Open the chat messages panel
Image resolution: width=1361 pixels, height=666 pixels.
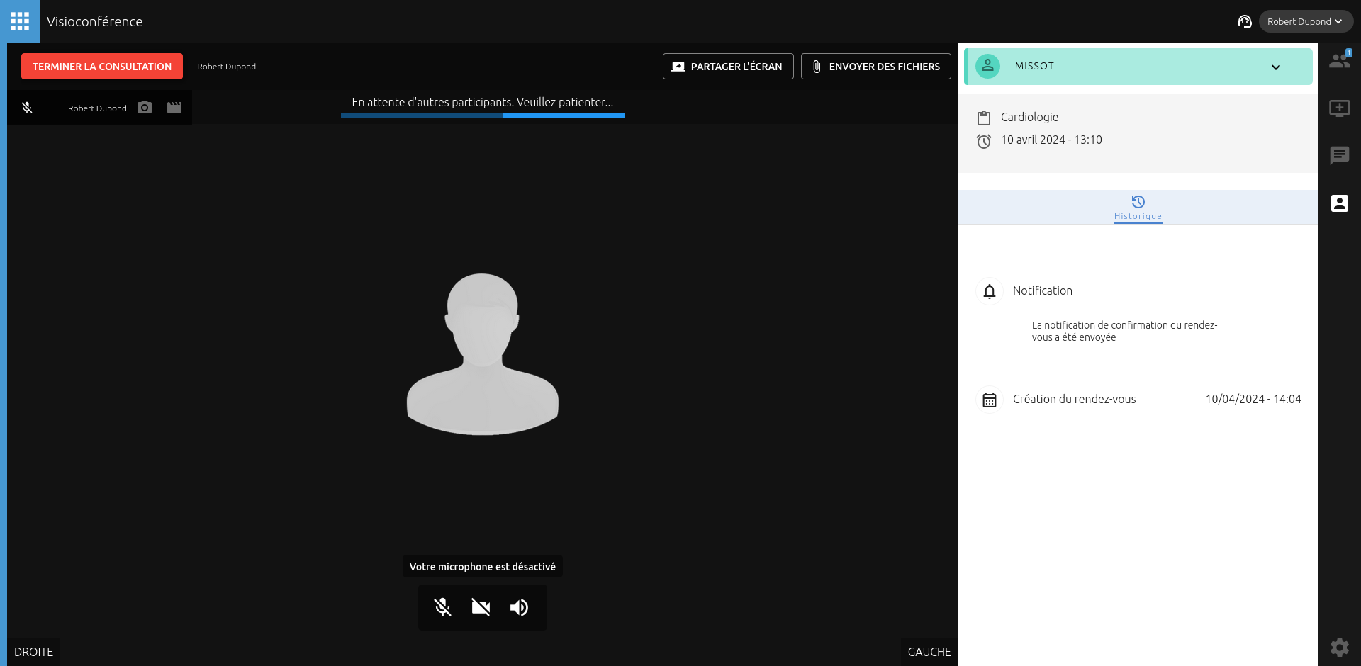[1339, 155]
